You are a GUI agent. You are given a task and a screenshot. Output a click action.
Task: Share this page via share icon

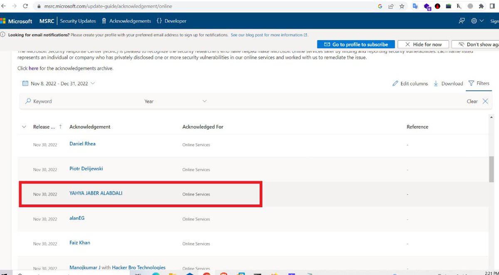coord(391,6)
